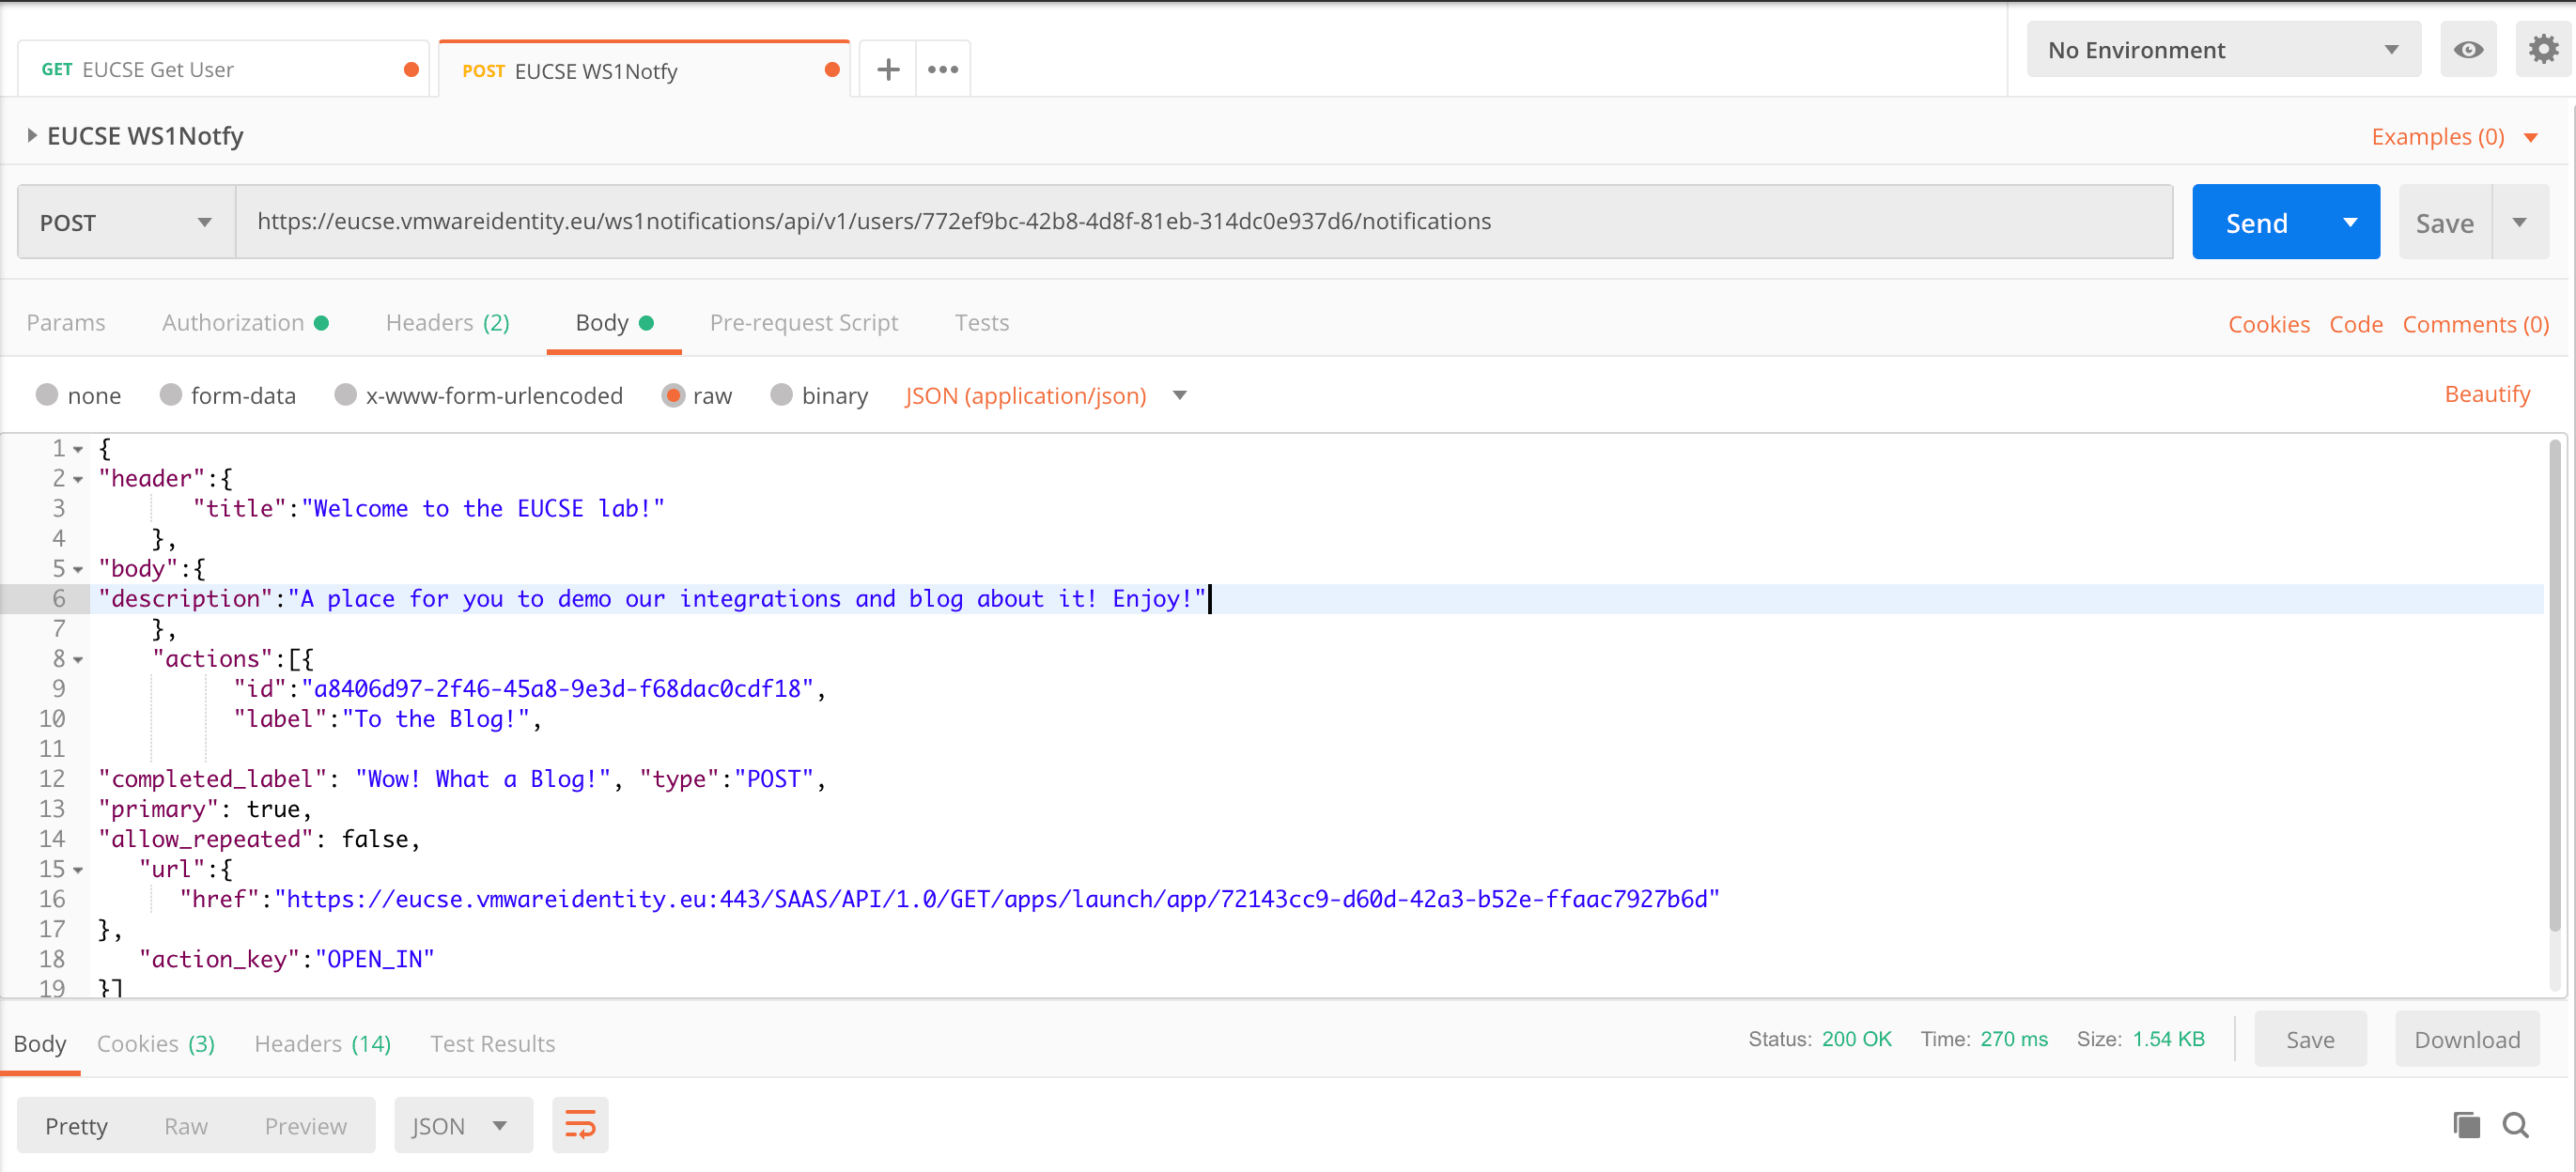Click the "OPEN_IN" action_key value
This screenshot has width=2576, height=1172.
(375, 959)
